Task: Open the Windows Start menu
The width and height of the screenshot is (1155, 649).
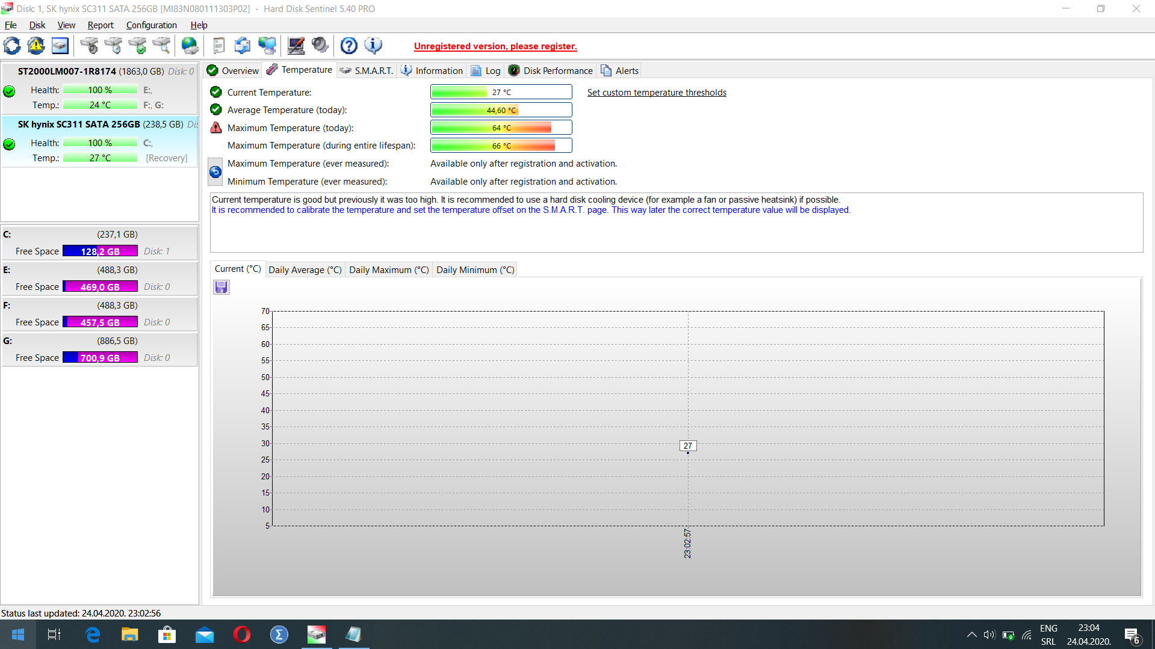Action: [18, 635]
